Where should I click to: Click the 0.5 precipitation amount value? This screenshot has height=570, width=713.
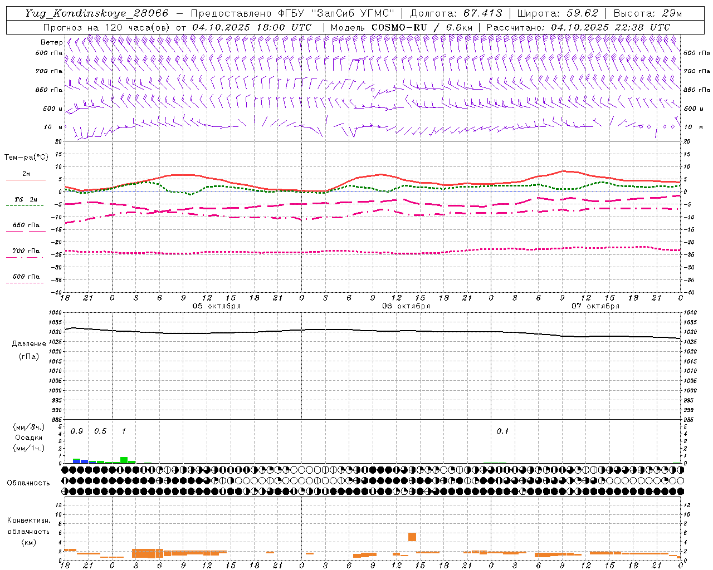(100, 431)
